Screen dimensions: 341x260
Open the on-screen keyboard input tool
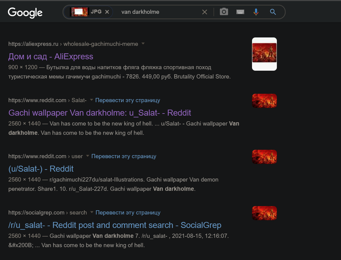point(240,12)
